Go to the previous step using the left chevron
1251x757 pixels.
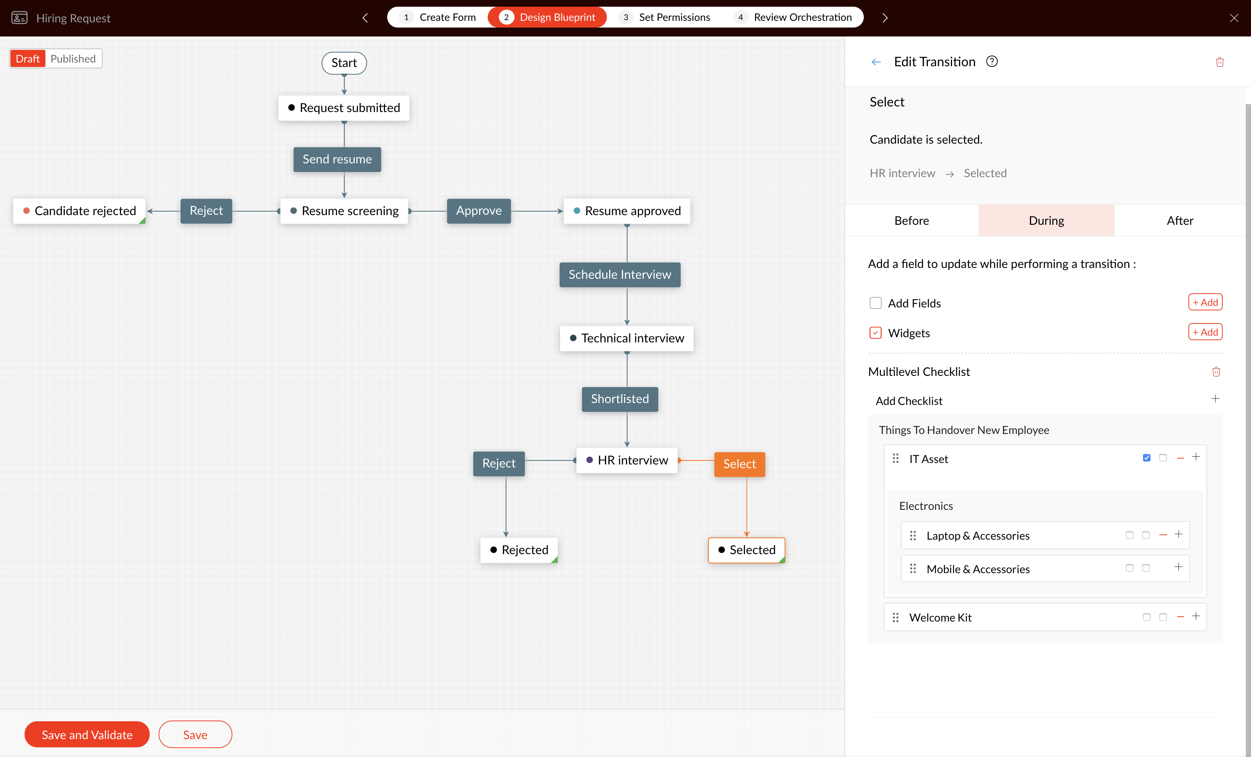click(x=365, y=18)
